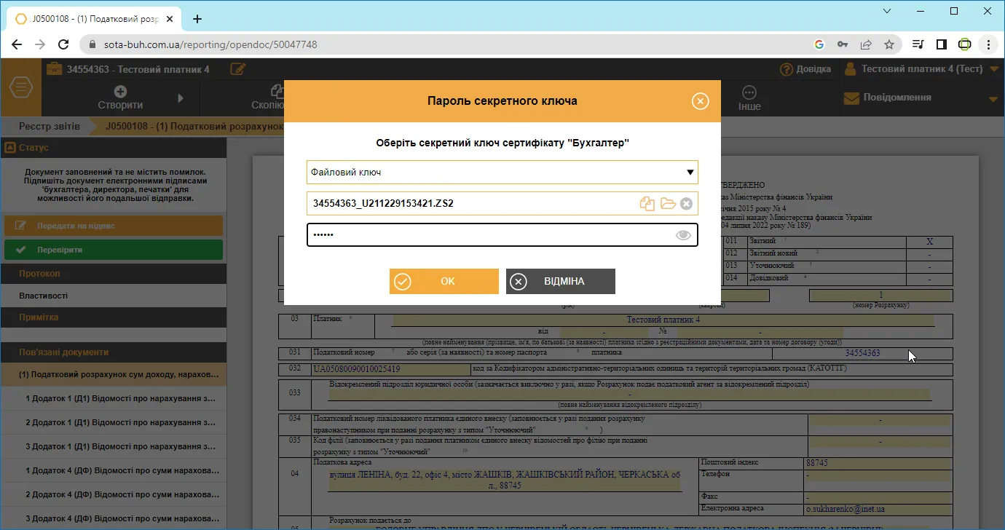Open Повідомлення messages
This screenshot has width=1005, height=530.
coord(888,98)
